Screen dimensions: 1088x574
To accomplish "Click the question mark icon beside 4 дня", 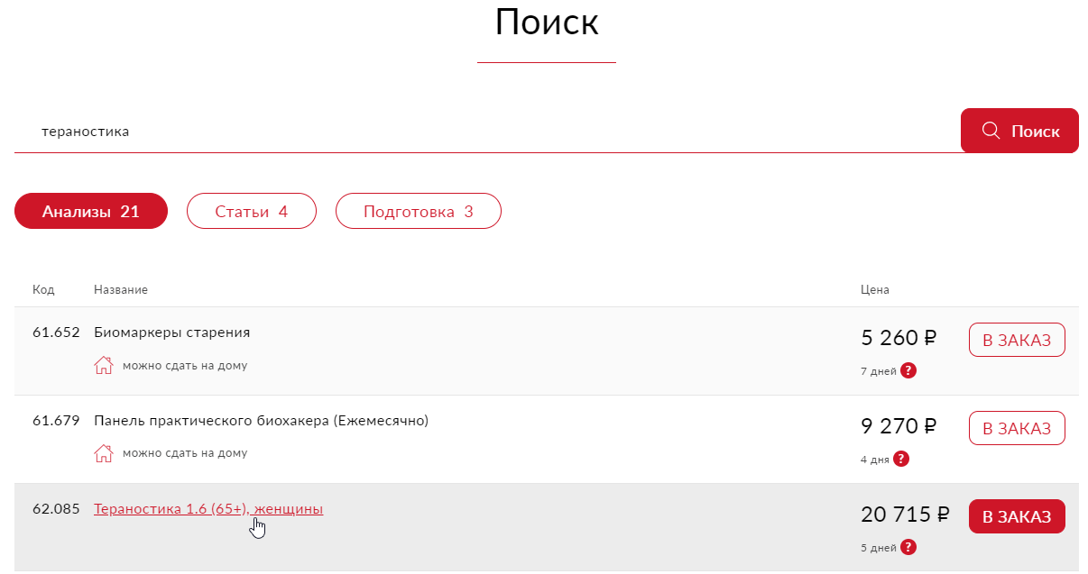I will click(901, 459).
